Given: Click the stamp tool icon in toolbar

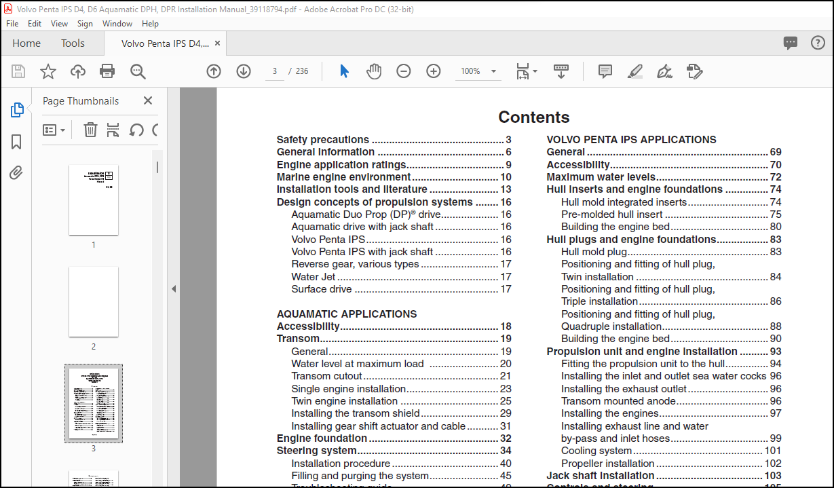Looking at the screenshot, I should coord(694,71).
